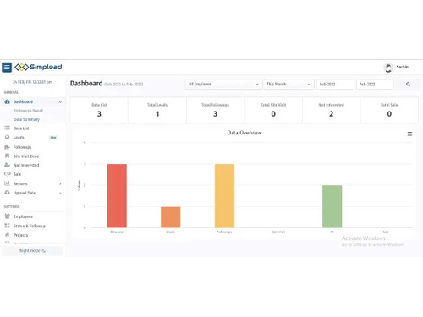
Task: Go to Followups Board submenu item
Action: click(28, 111)
